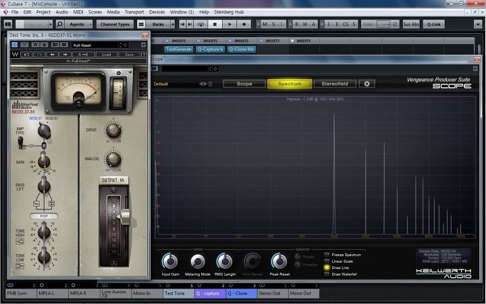
Task: Select the Q-Capture insert slot
Action: [211, 49]
